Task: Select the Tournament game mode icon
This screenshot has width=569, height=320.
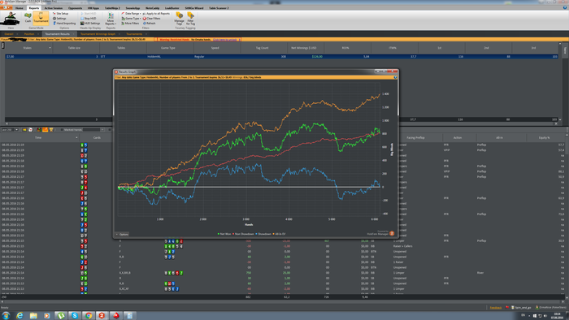Action: 41,17
